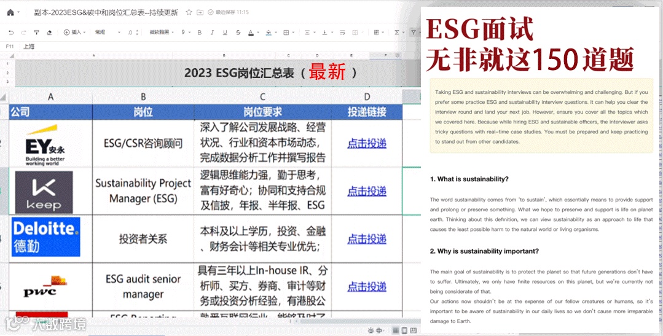Select the 投资者关系 position cell
The width and height of the screenshot is (663, 336).
(x=143, y=239)
